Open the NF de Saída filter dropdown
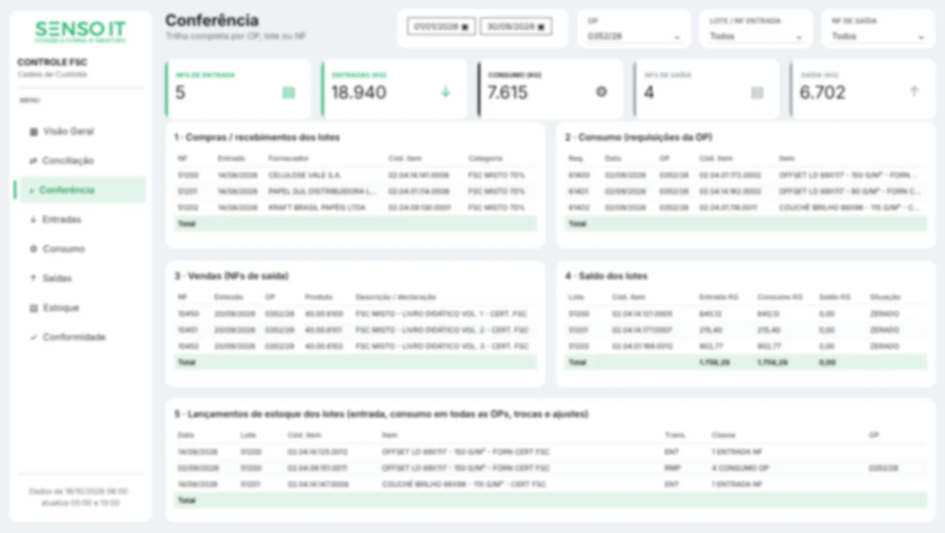 pos(878,37)
